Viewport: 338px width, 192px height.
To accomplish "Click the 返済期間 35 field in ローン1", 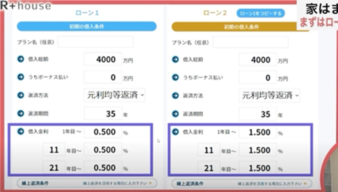I will pyautogui.click(x=103, y=114).
